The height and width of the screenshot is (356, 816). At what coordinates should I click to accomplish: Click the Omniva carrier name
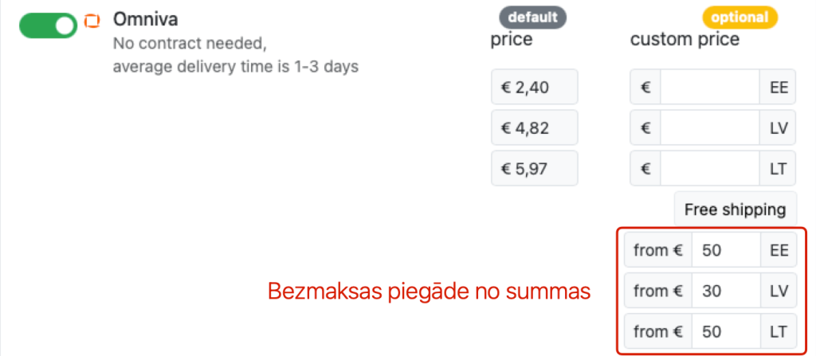click(x=146, y=20)
